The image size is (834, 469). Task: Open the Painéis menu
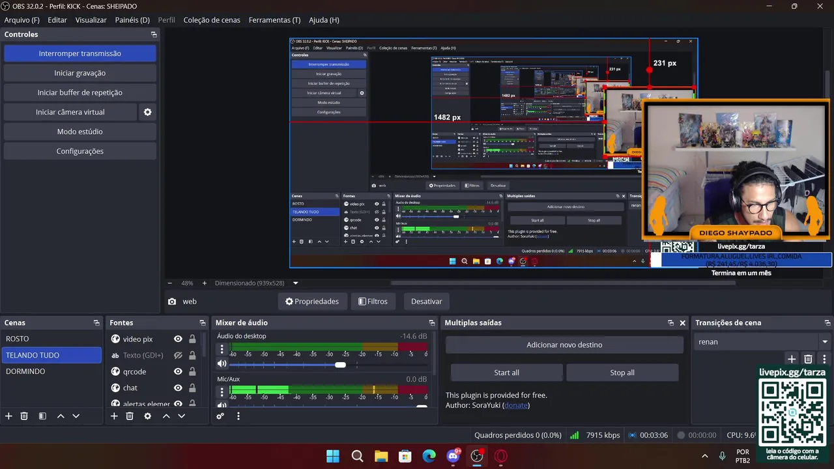coord(132,20)
